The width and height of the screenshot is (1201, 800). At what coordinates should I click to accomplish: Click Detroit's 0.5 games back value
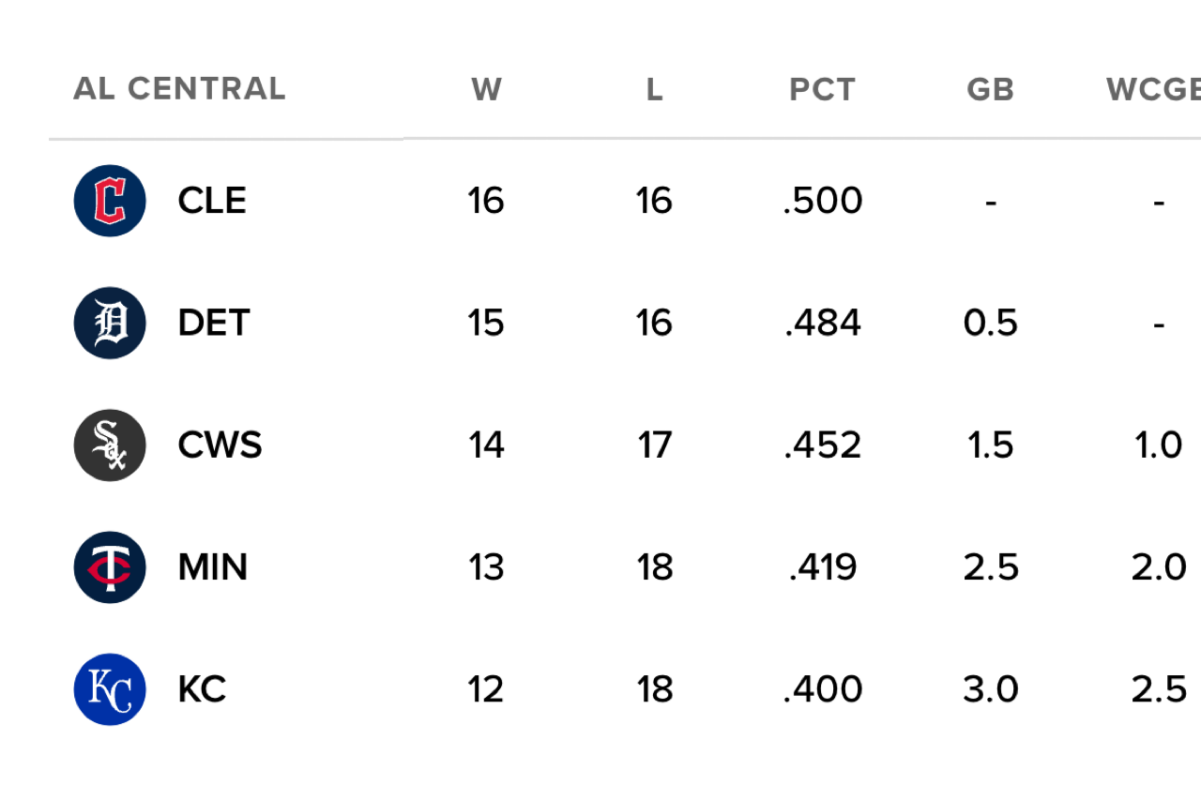coord(990,323)
